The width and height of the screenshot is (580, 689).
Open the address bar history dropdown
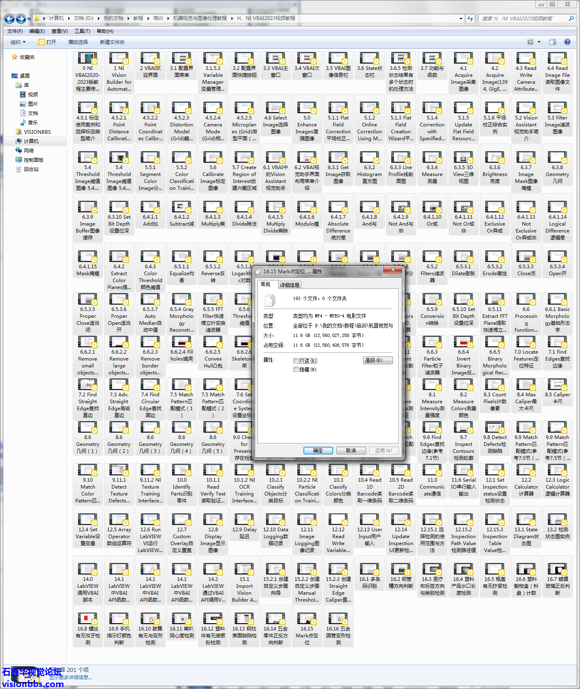460,18
